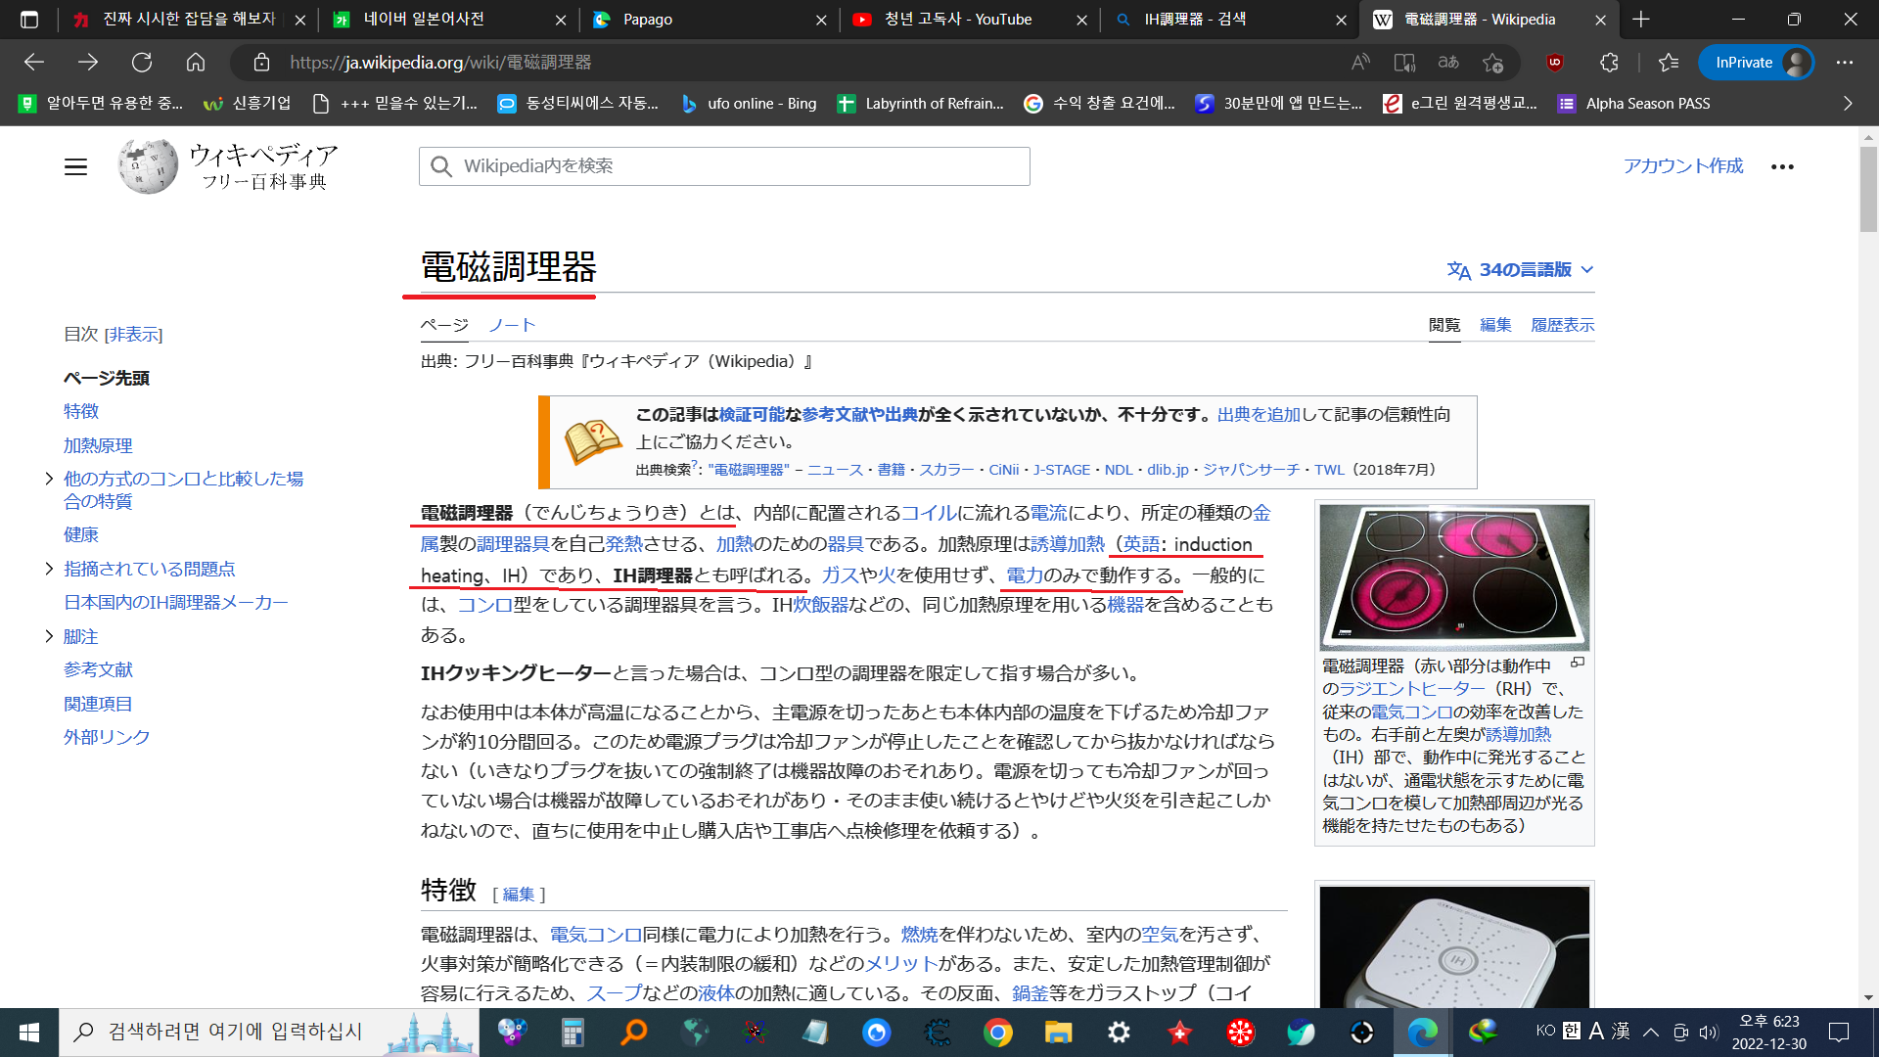Image resolution: width=1879 pixels, height=1057 pixels.
Task: Toggle Korean IME mode indicator in tray
Action: (1571, 1031)
